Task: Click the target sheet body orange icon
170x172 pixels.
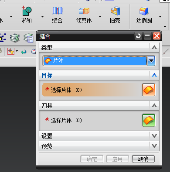Action: 149,90
